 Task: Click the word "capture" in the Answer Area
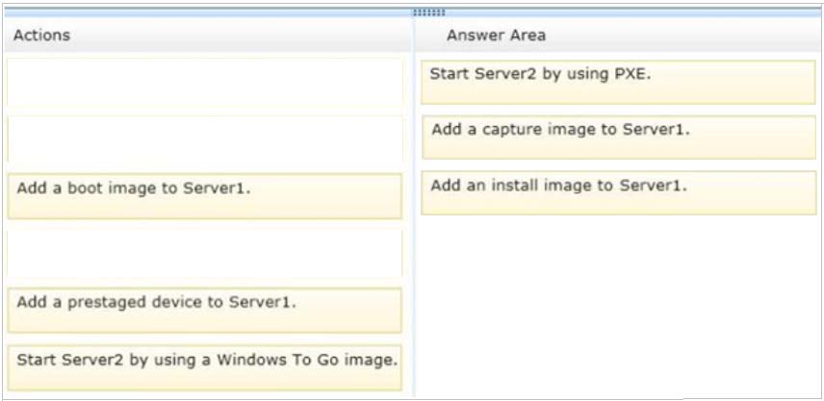511,129
